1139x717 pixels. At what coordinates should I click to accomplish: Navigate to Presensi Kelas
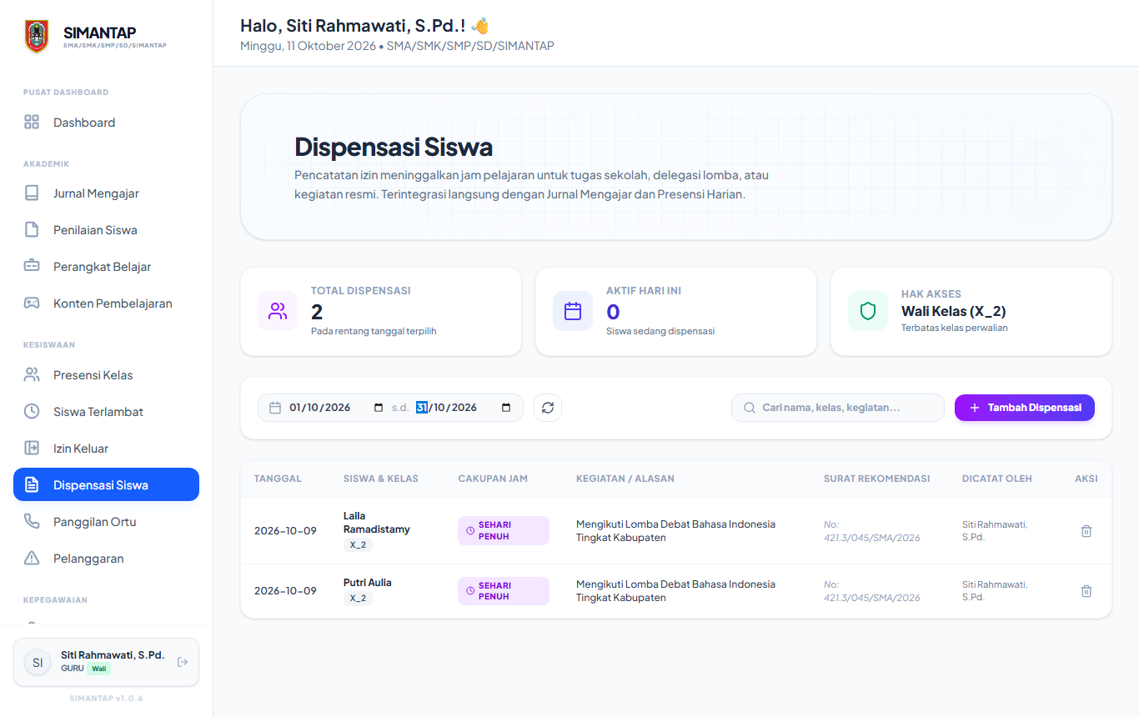[x=106, y=375]
